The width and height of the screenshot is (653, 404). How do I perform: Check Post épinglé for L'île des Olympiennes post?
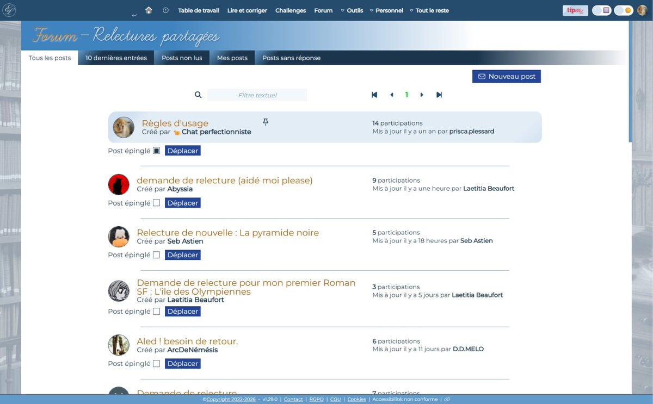click(157, 312)
